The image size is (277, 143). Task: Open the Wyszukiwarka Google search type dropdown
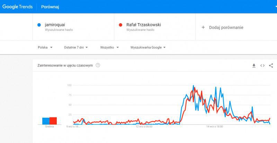148,47
